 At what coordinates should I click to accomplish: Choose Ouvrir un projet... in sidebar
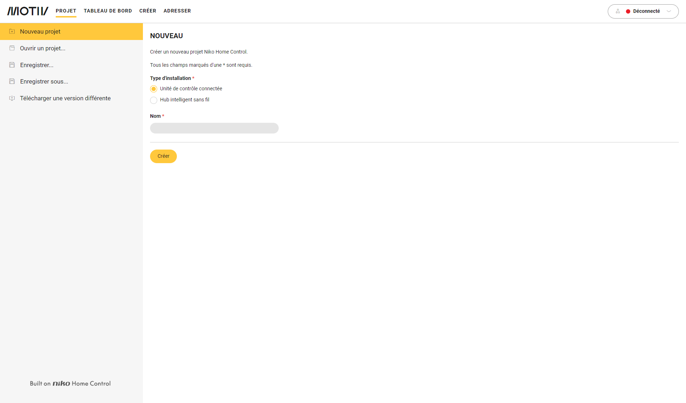71,48
